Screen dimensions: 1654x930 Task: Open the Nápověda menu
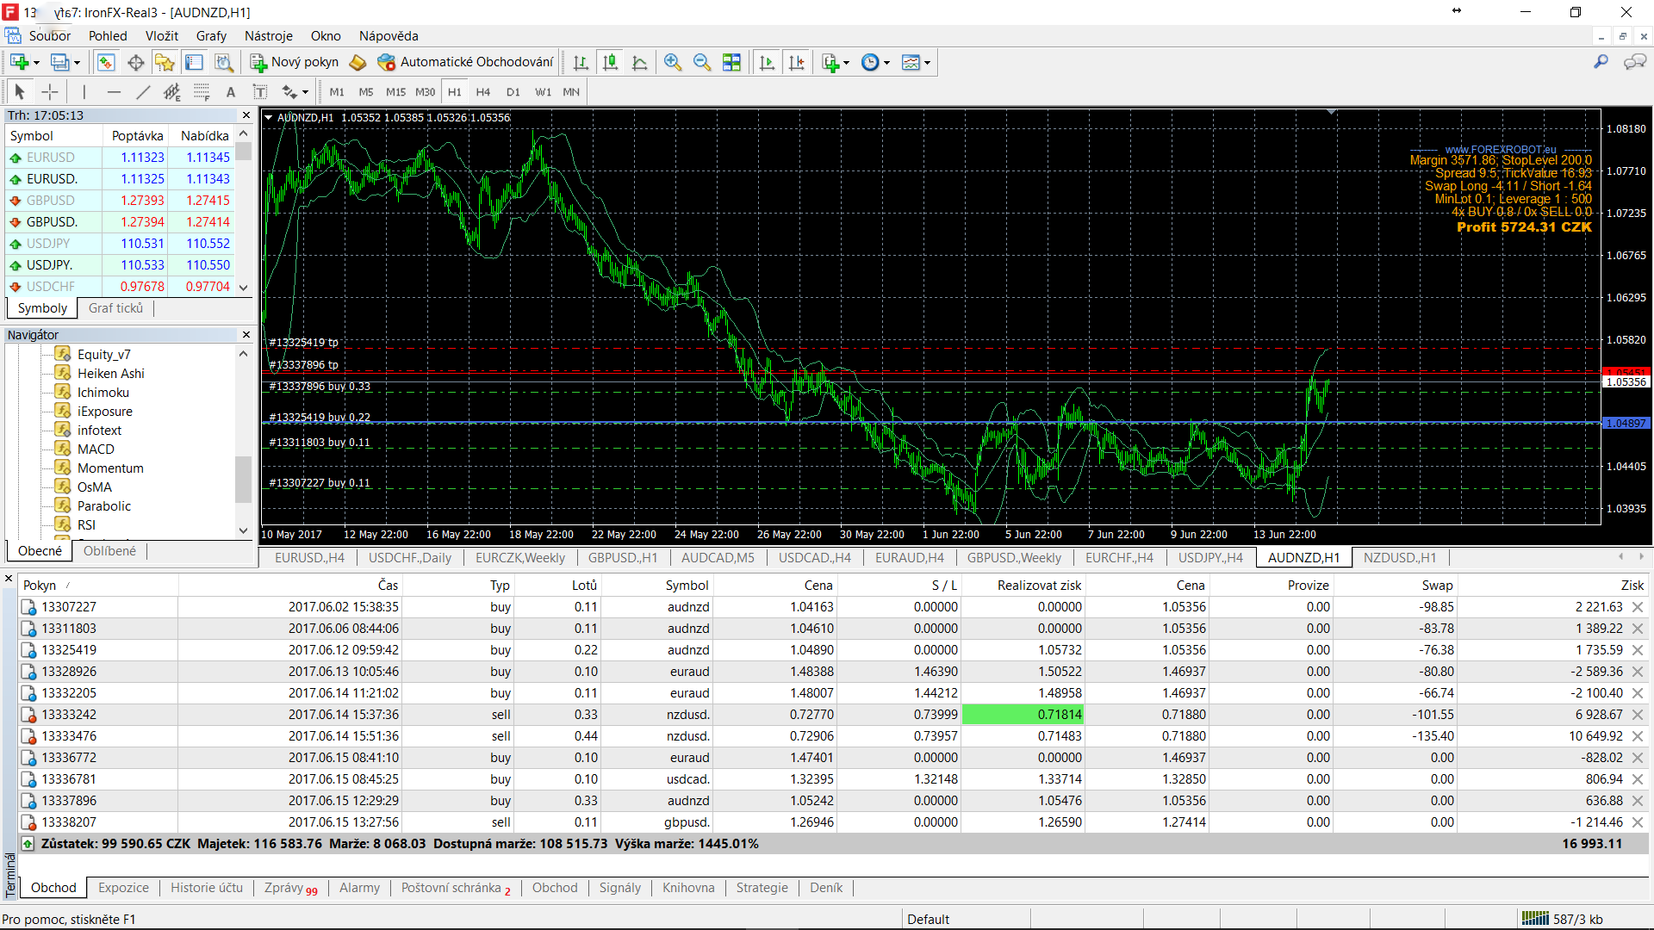tap(389, 36)
